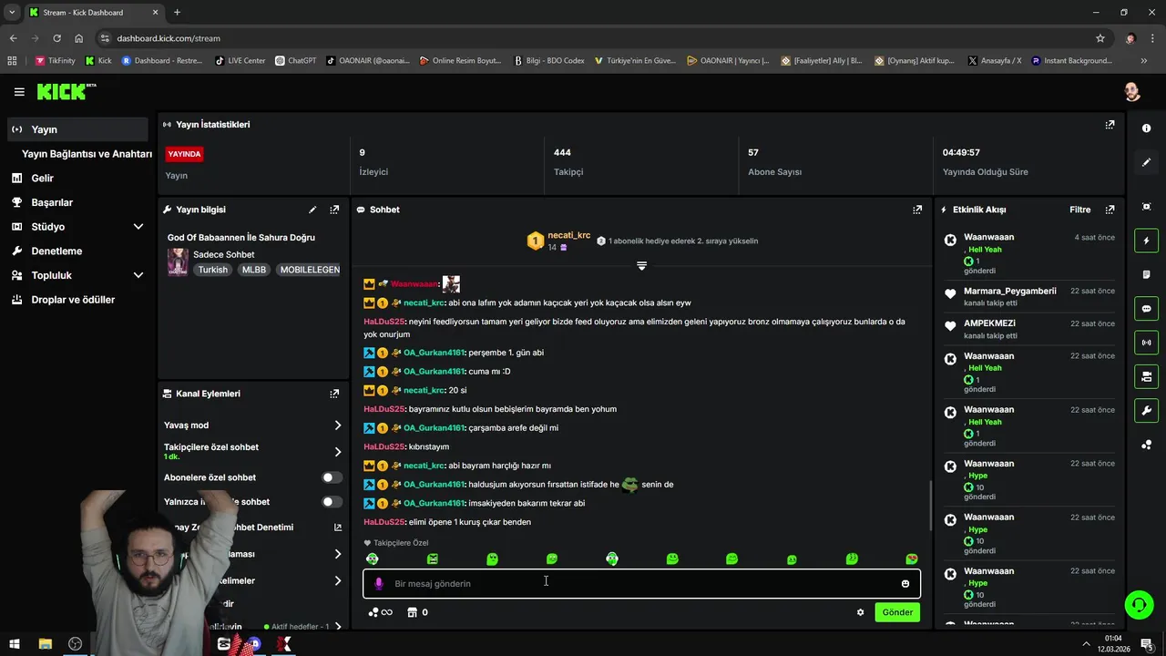The image size is (1166, 656).
Task: Click the MLBB tag
Action: click(254, 270)
